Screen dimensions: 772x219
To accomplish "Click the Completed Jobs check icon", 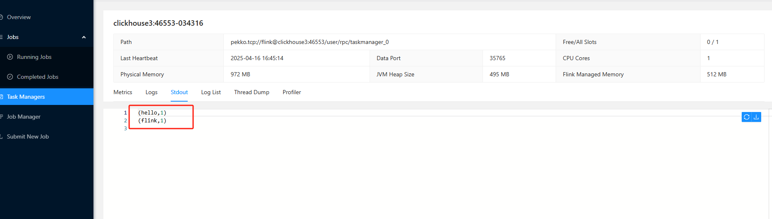I will pos(10,77).
